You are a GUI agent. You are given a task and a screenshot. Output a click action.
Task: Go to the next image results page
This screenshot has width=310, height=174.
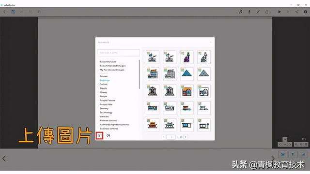click(x=186, y=137)
